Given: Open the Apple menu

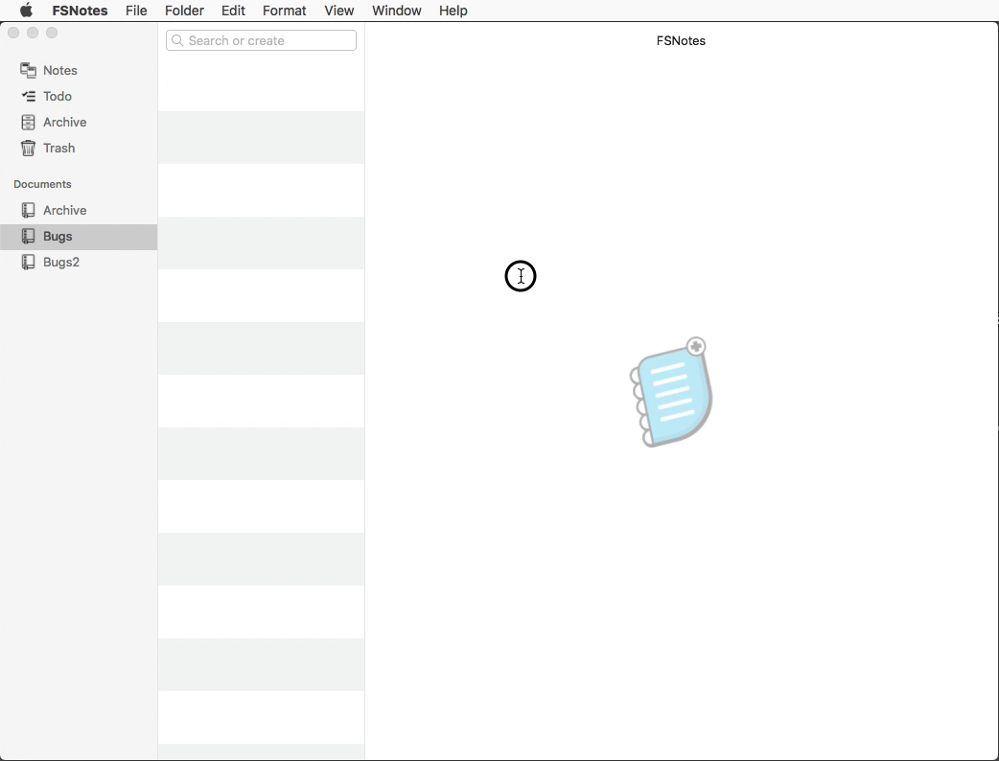Looking at the screenshot, I should tap(26, 11).
